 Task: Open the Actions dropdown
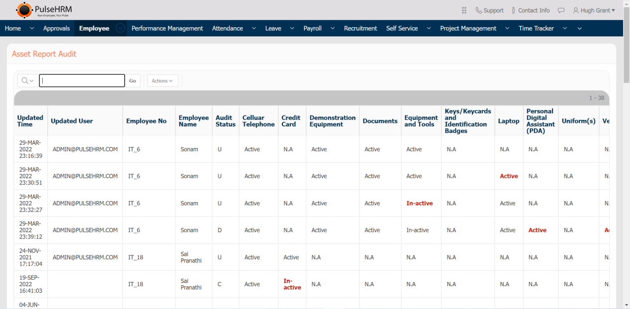coord(163,81)
